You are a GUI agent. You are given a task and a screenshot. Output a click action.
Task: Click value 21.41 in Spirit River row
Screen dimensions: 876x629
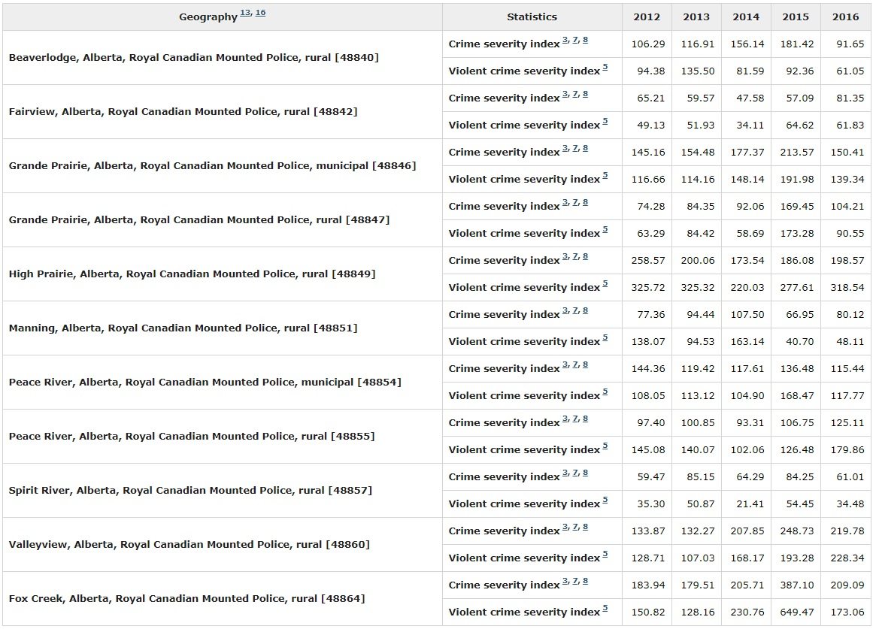coord(750,504)
